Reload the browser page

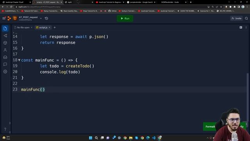[11, 7]
